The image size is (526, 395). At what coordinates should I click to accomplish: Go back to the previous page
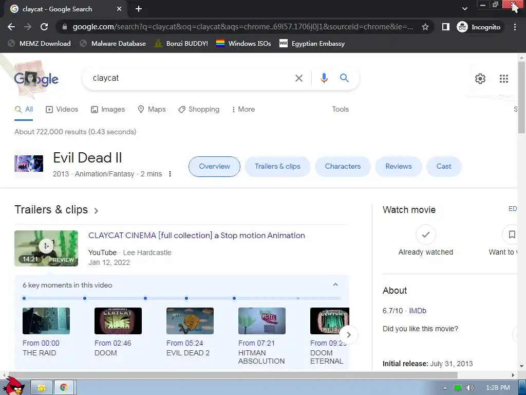pyautogui.click(x=11, y=27)
